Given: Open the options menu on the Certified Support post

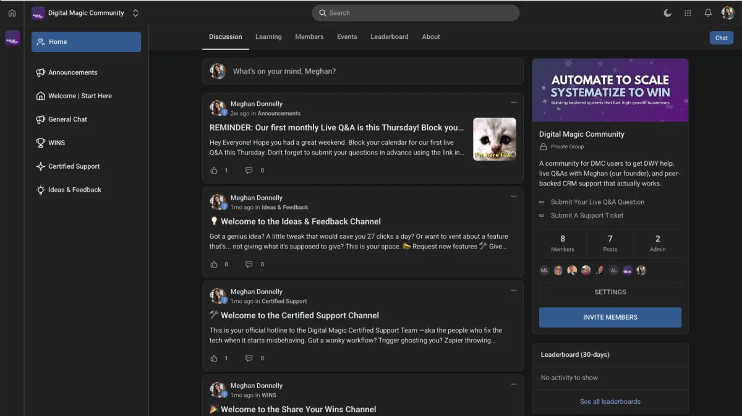Looking at the screenshot, I should (x=514, y=291).
